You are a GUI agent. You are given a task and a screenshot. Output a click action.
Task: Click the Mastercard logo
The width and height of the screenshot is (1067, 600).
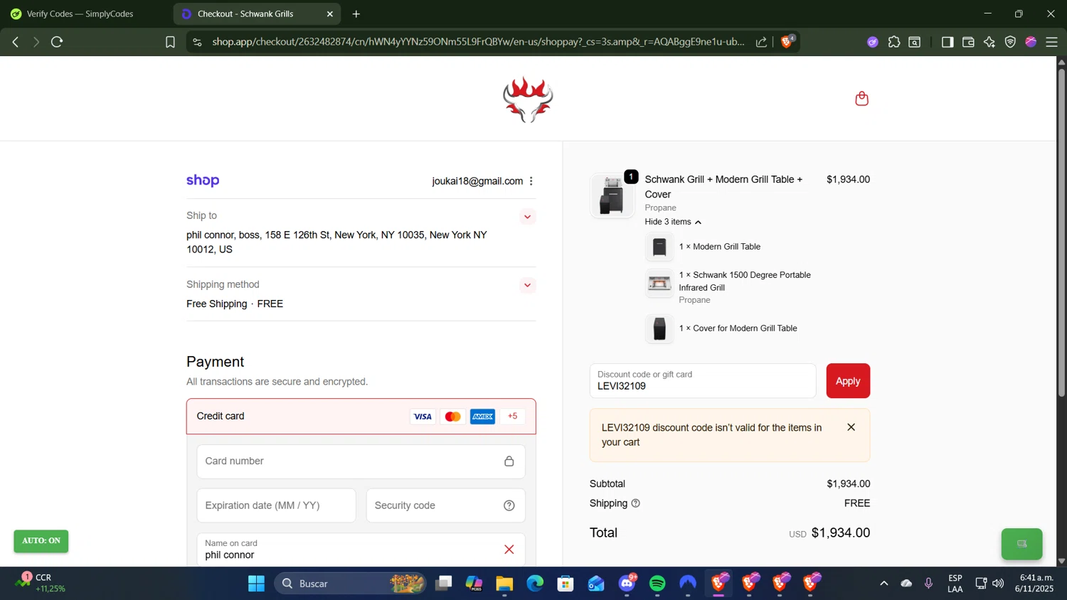tap(452, 417)
